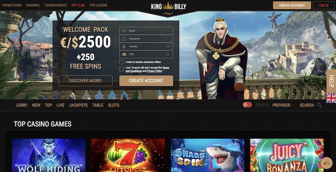Image resolution: width=336 pixels, height=172 pixels.
Task: Tick the 18 years old agreement checkbox
Action: point(121,69)
